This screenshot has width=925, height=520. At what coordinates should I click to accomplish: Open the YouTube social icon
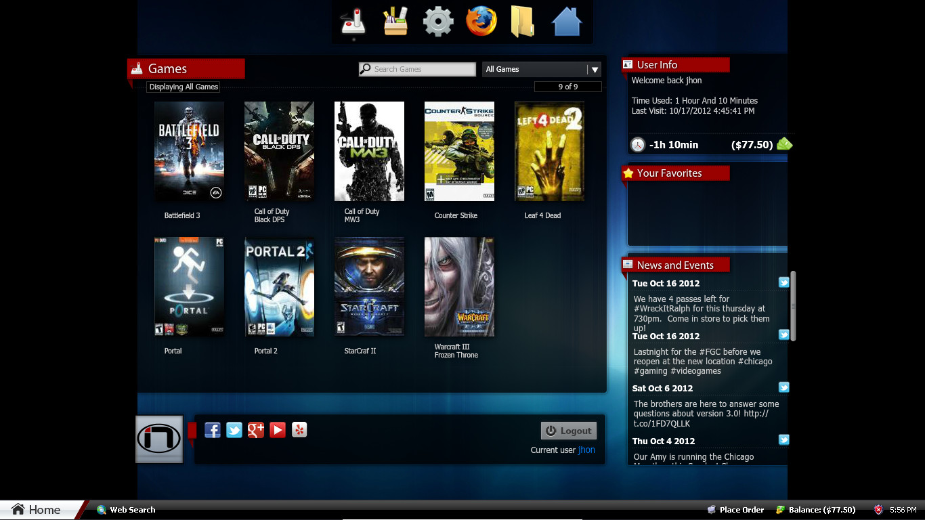pyautogui.click(x=278, y=430)
